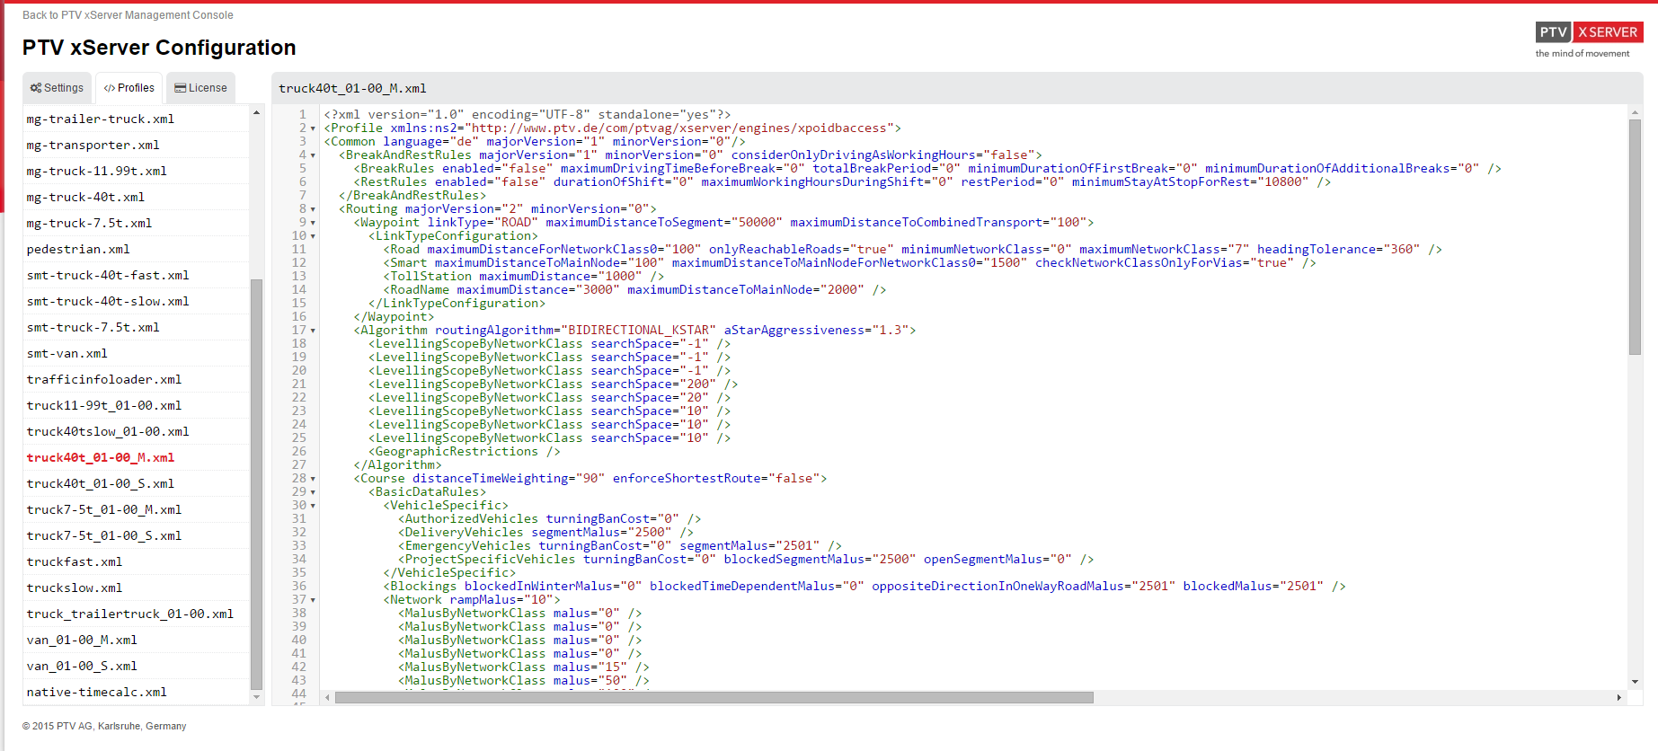
Task: Open the Settings tab
Action: tap(58, 88)
